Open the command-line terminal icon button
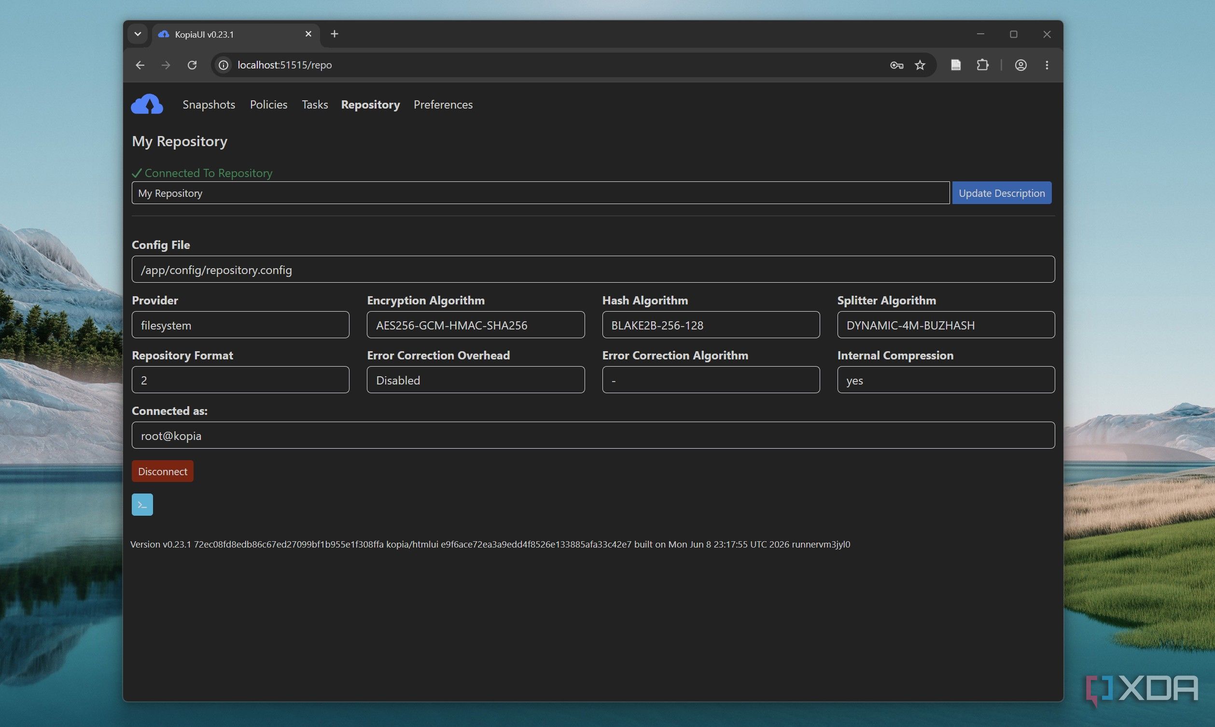1215x727 pixels. coord(142,505)
